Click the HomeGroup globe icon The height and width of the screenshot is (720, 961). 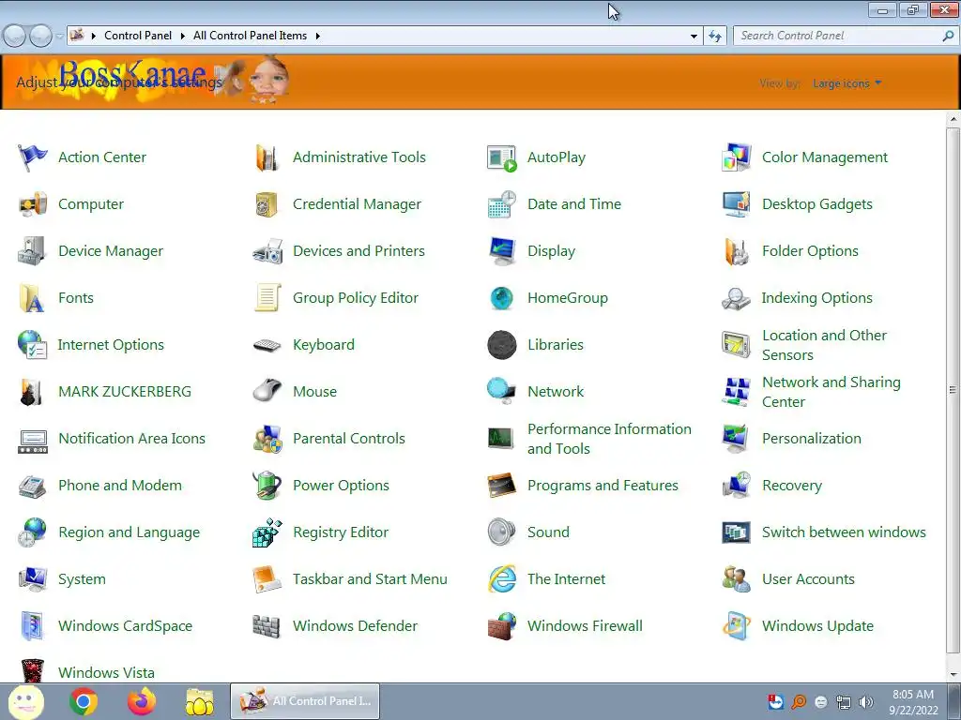click(x=502, y=298)
